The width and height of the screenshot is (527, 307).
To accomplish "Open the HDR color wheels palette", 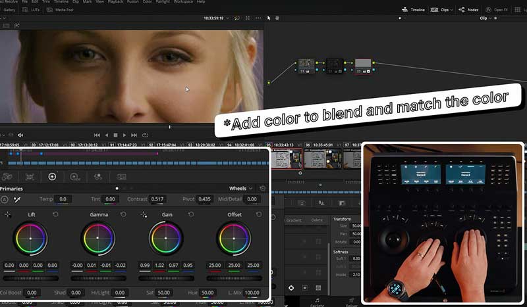I will coord(75,177).
